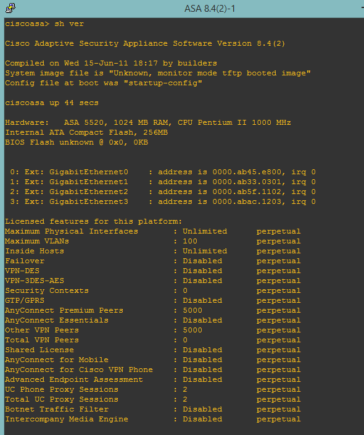
Task: Click the AnyConnect Premium Peers 5000 value
Action: (x=192, y=310)
